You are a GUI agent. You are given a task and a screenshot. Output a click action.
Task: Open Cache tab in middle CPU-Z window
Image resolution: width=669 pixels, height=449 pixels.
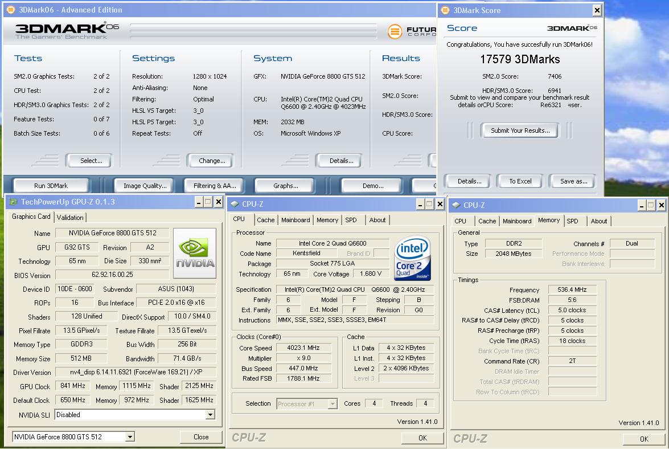pyautogui.click(x=265, y=220)
